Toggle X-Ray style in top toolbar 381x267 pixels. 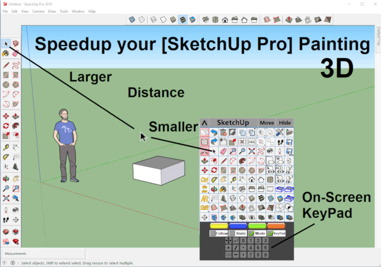pos(132,19)
